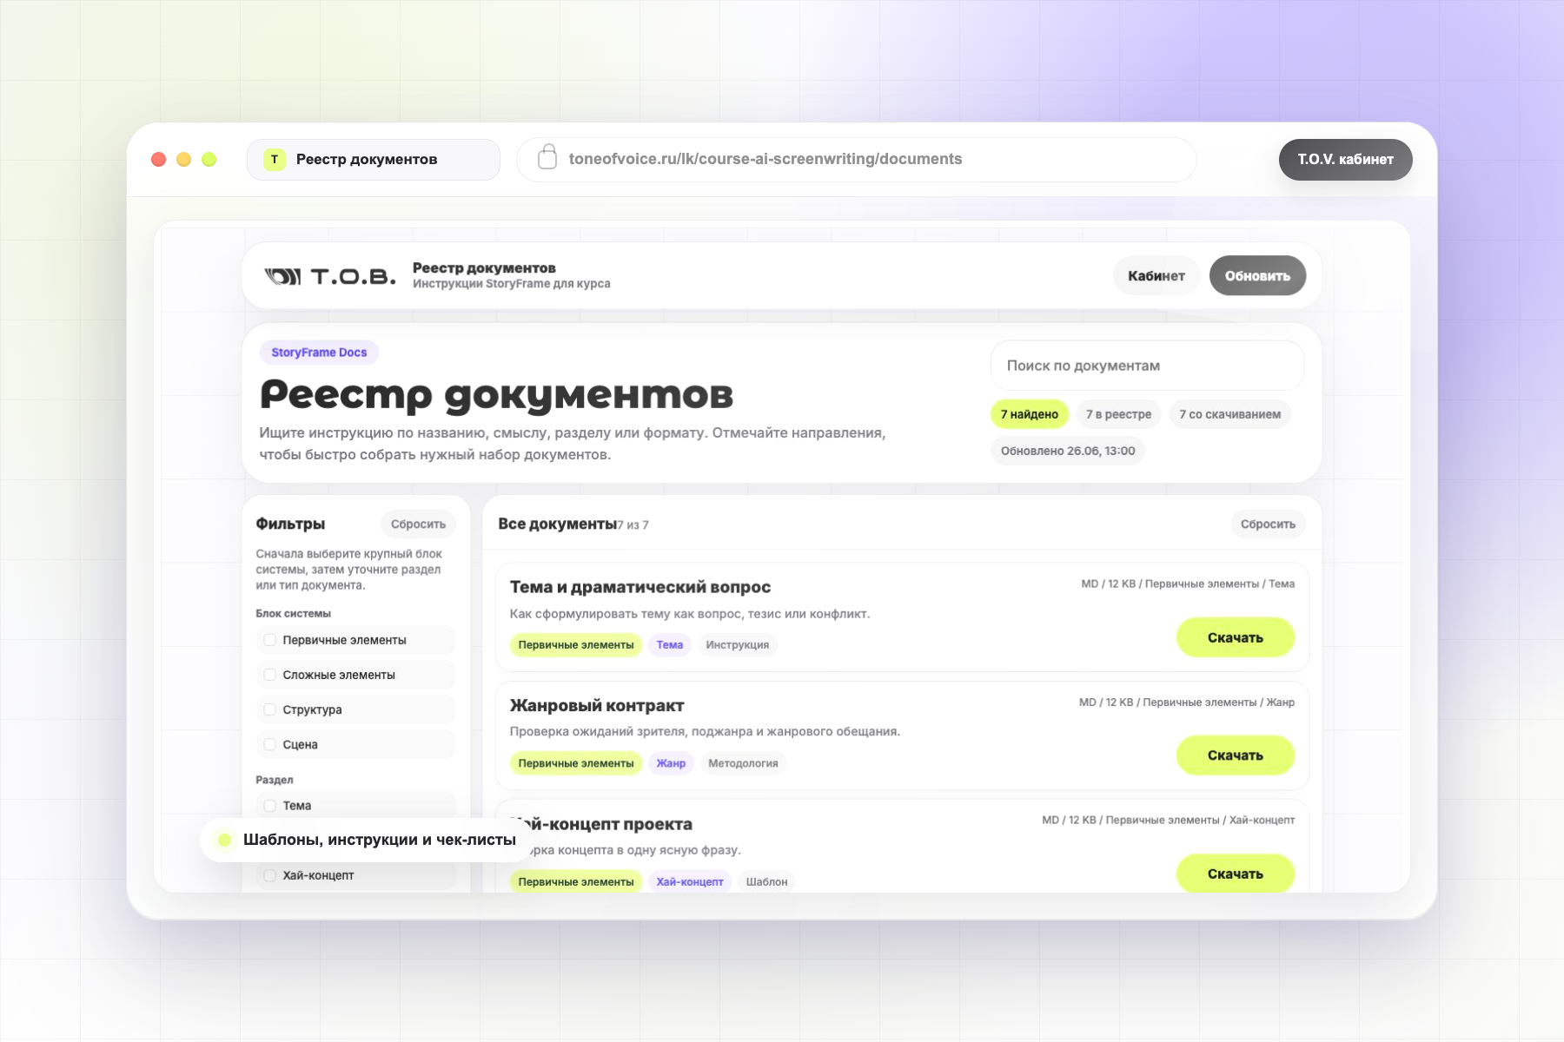Click the Обновить button
The height and width of the screenshot is (1042, 1564).
[1257, 276]
